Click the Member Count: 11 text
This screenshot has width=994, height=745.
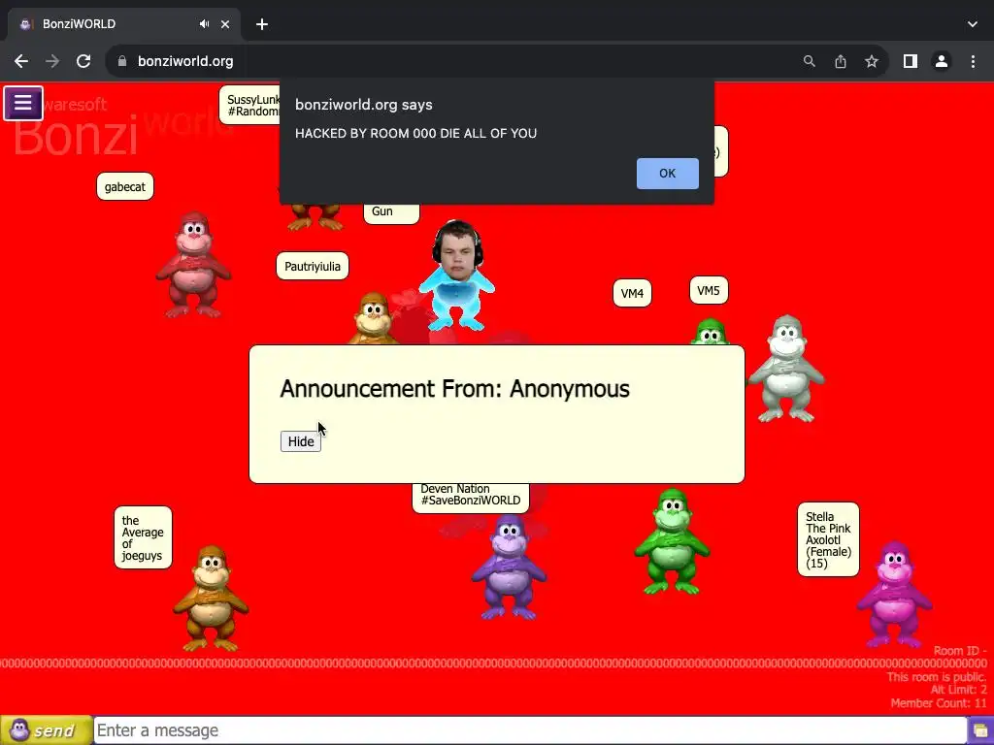(x=939, y=703)
